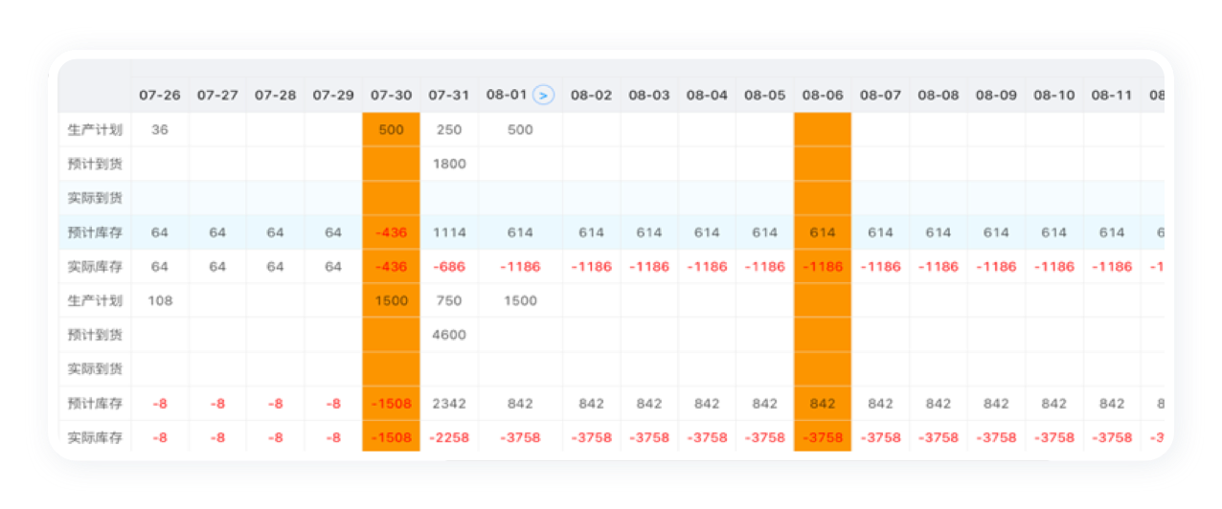Select the 64 in 预计库存 row under 07-27
Screen dimensions: 1222x509
[x=217, y=232]
